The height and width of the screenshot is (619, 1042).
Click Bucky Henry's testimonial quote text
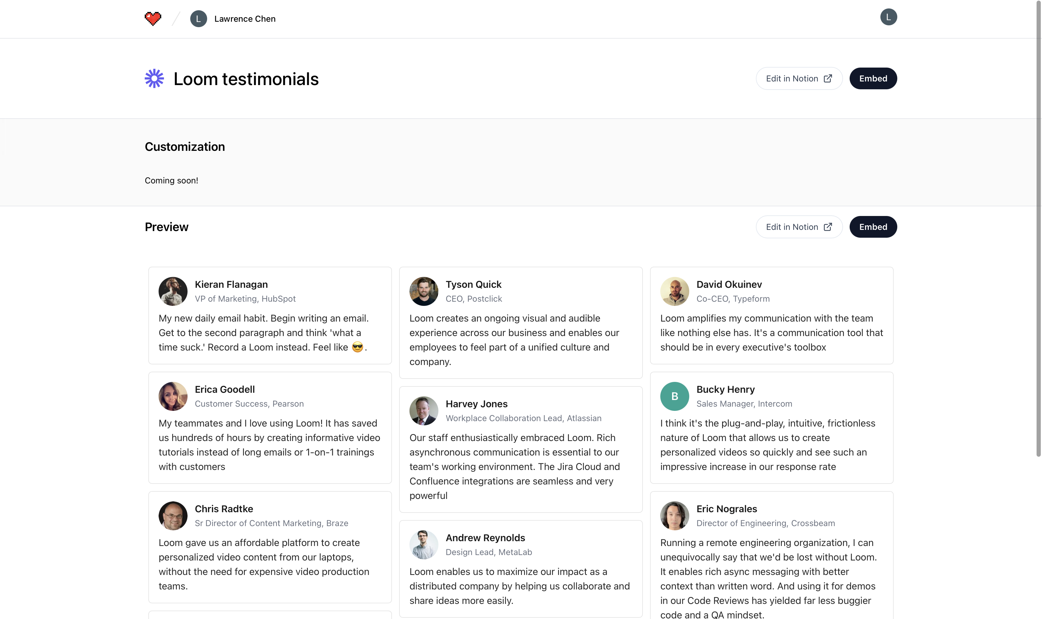click(x=767, y=445)
